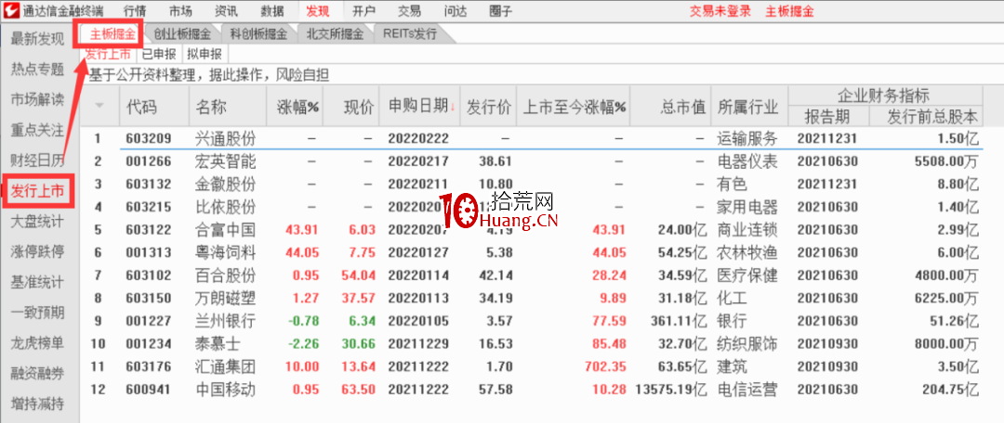The height and width of the screenshot is (423, 1004).
Task: Open the table column options triangle
Action: (x=99, y=106)
